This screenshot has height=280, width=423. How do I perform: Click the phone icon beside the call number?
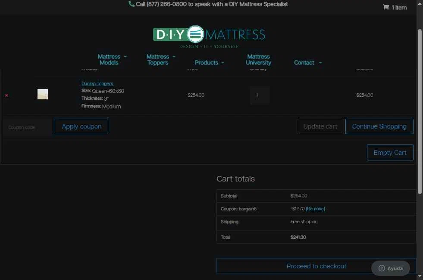pyautogui.click(x=132, y=4)
